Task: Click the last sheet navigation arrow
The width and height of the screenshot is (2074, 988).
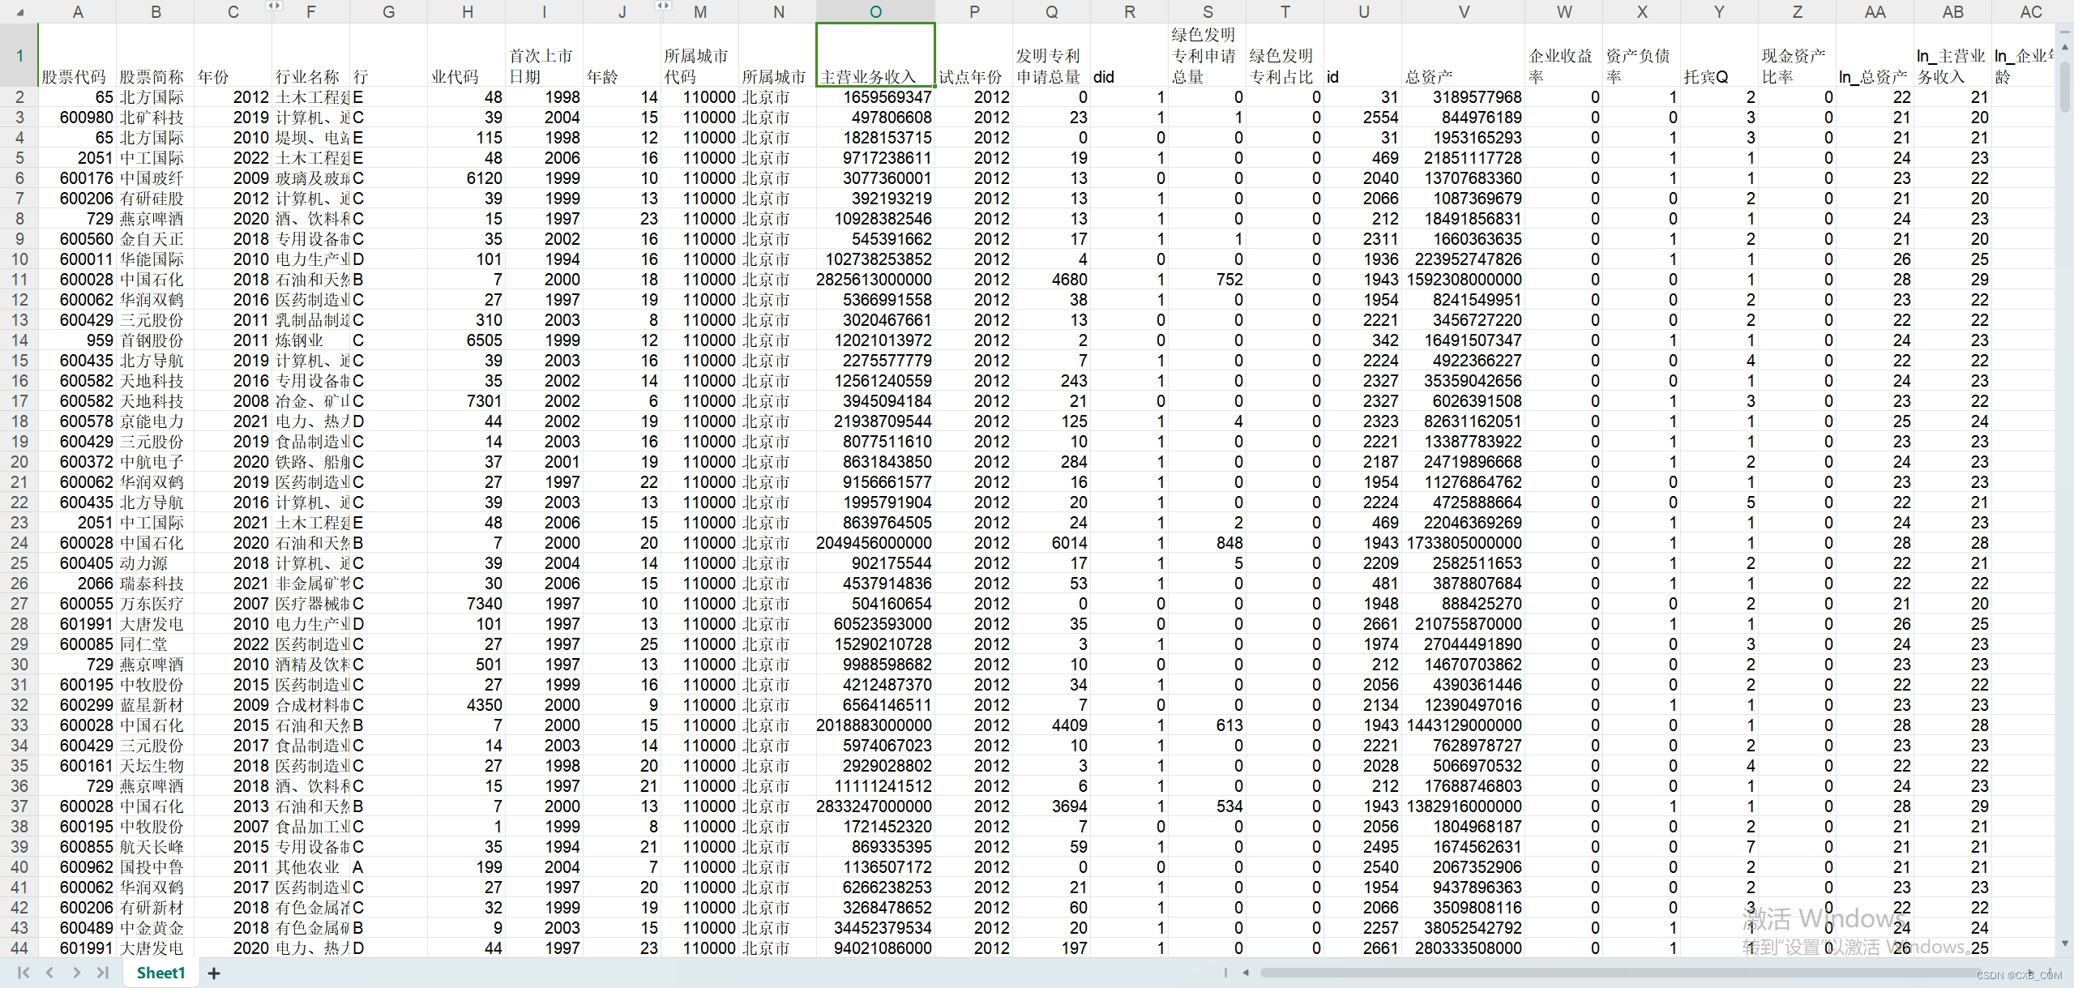Action: click(x=103, y=973)
